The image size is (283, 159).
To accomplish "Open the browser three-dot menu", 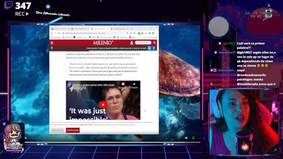I will (156, 33).
